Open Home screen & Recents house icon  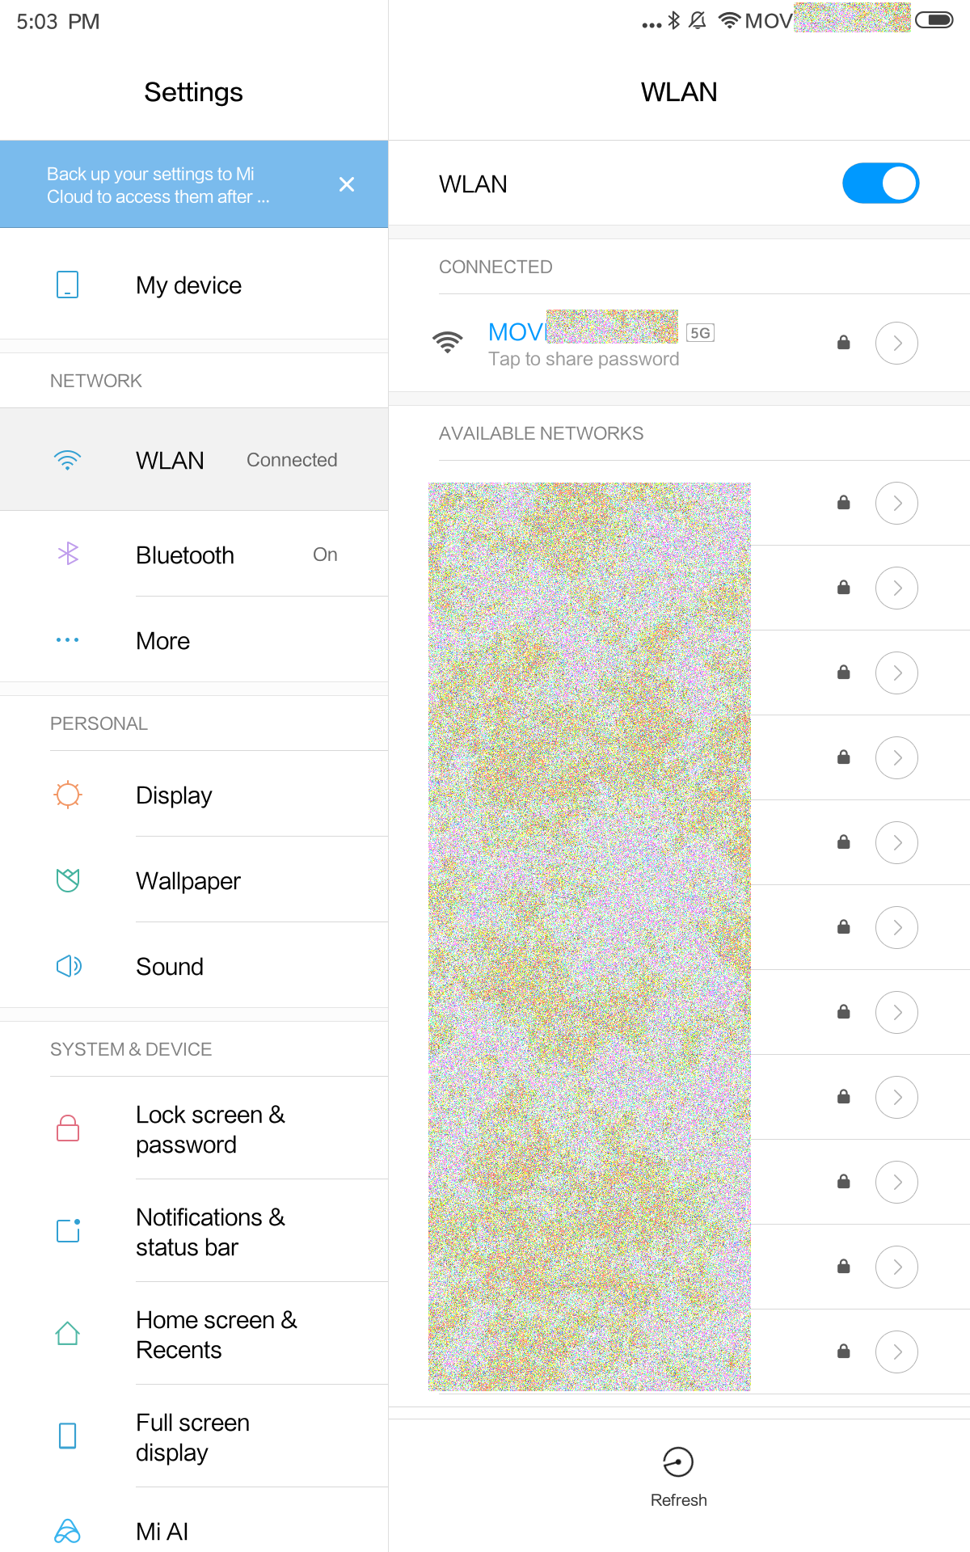click(68, 1334)
